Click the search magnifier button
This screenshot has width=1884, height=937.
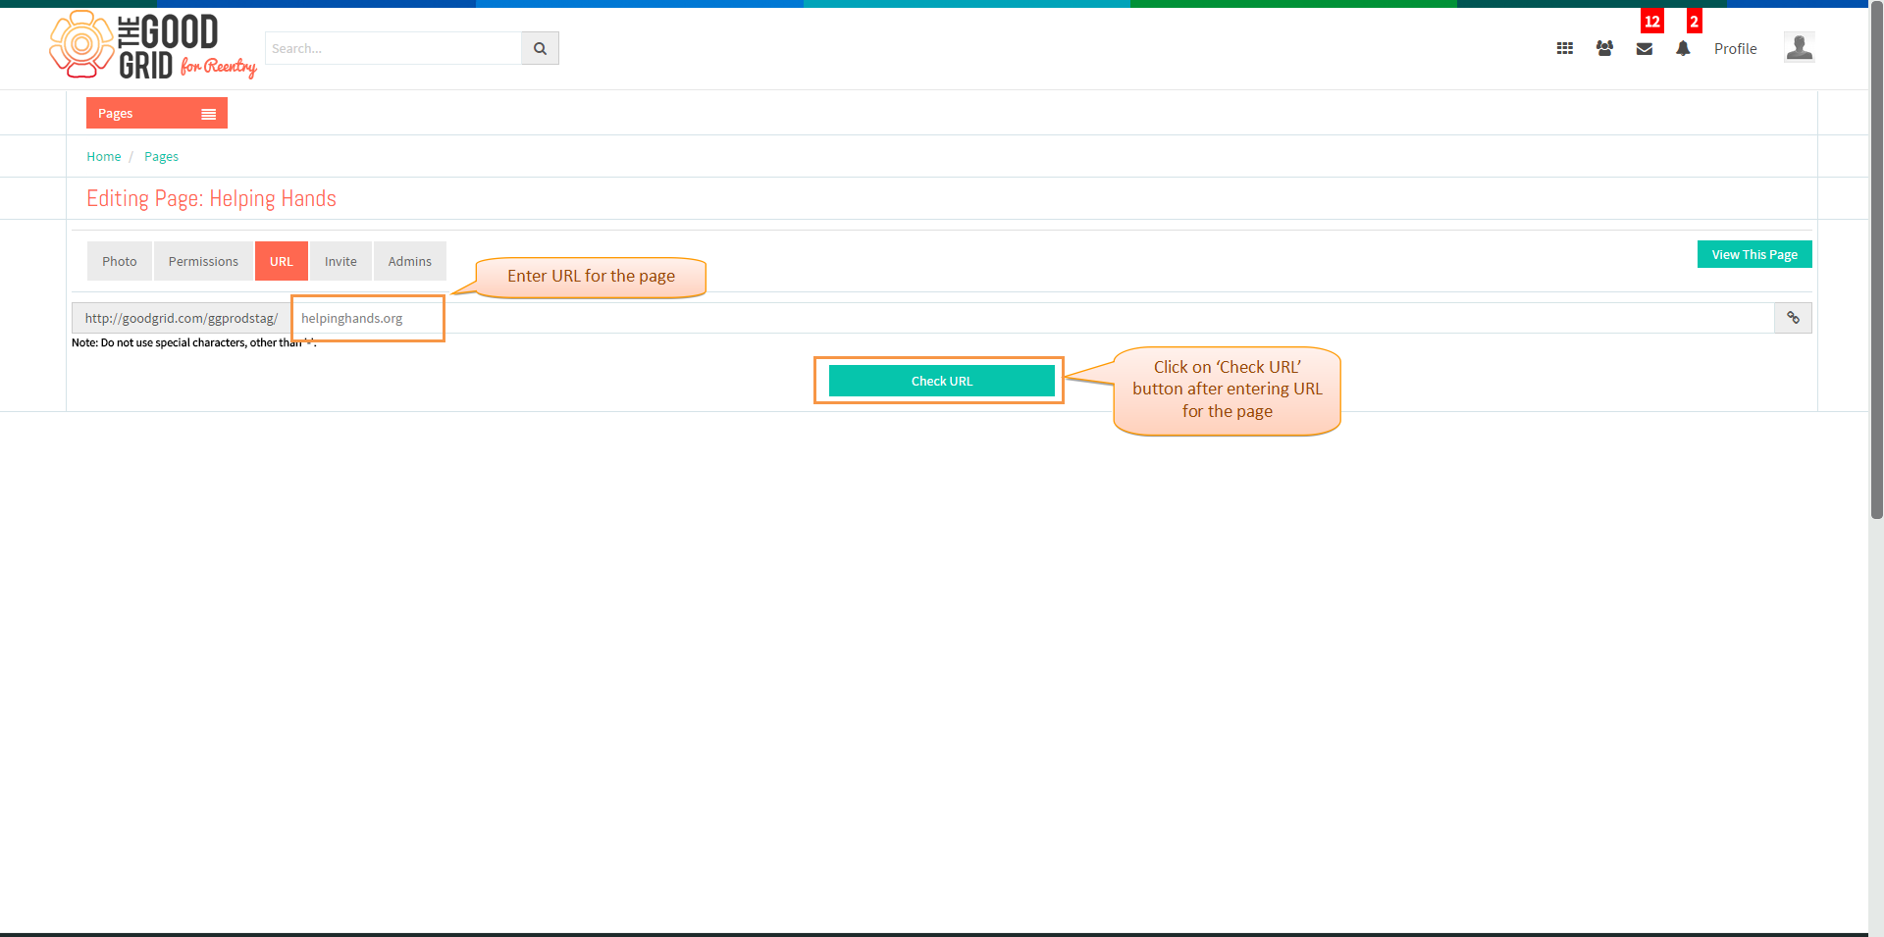[x=540, y=48]
